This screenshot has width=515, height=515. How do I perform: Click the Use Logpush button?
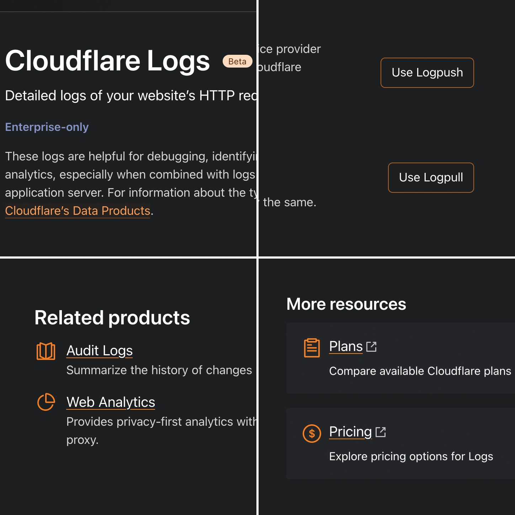click(x=427, y=73)
